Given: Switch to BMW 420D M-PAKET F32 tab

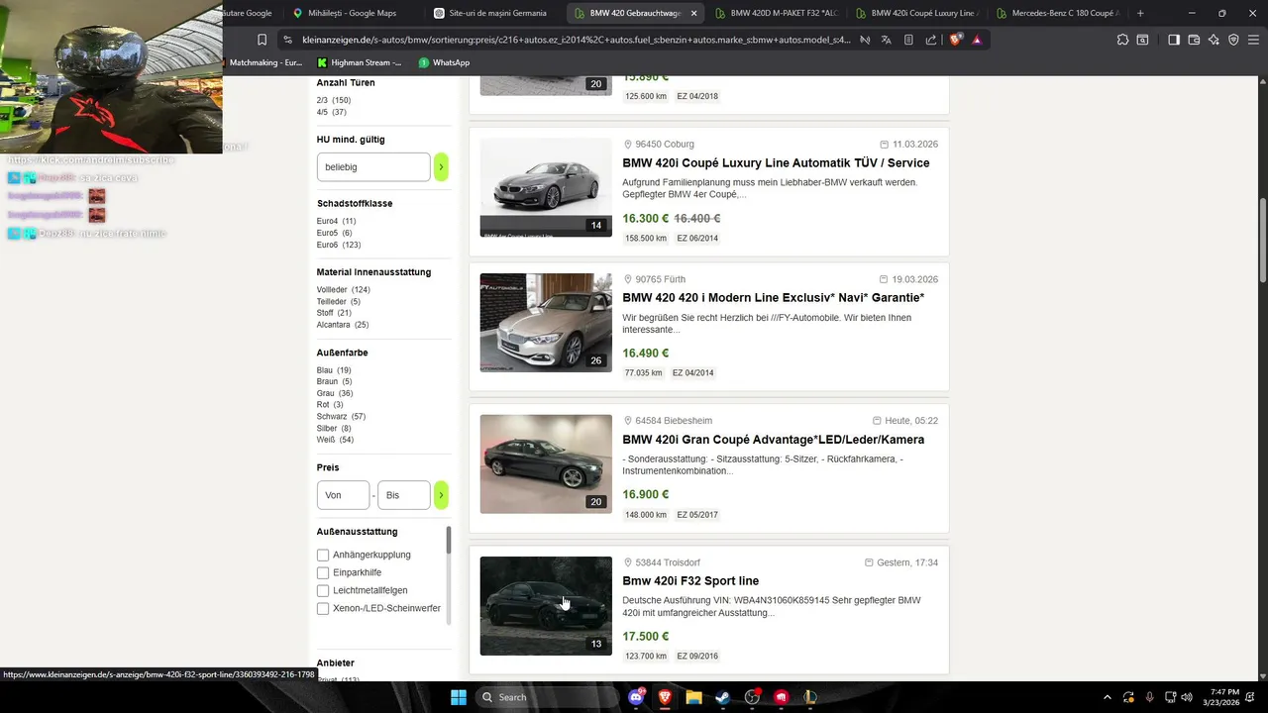Looking at the screenshot, I should 779,13.
